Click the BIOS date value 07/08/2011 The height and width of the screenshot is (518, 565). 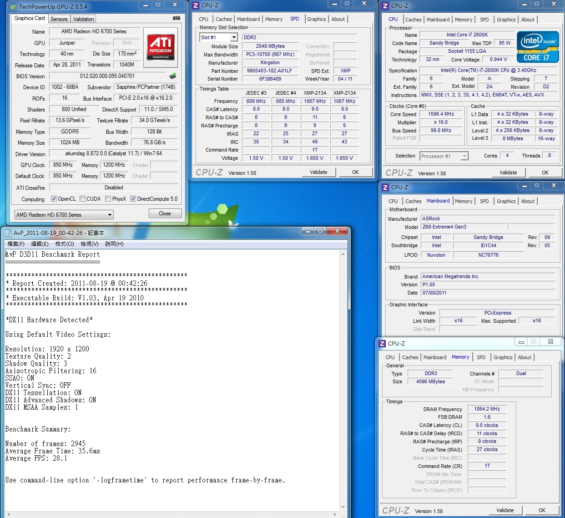click(x=488, y=293)
